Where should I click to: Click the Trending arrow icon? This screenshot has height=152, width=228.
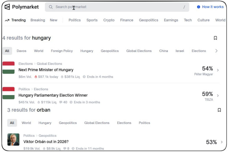(7, 20)
